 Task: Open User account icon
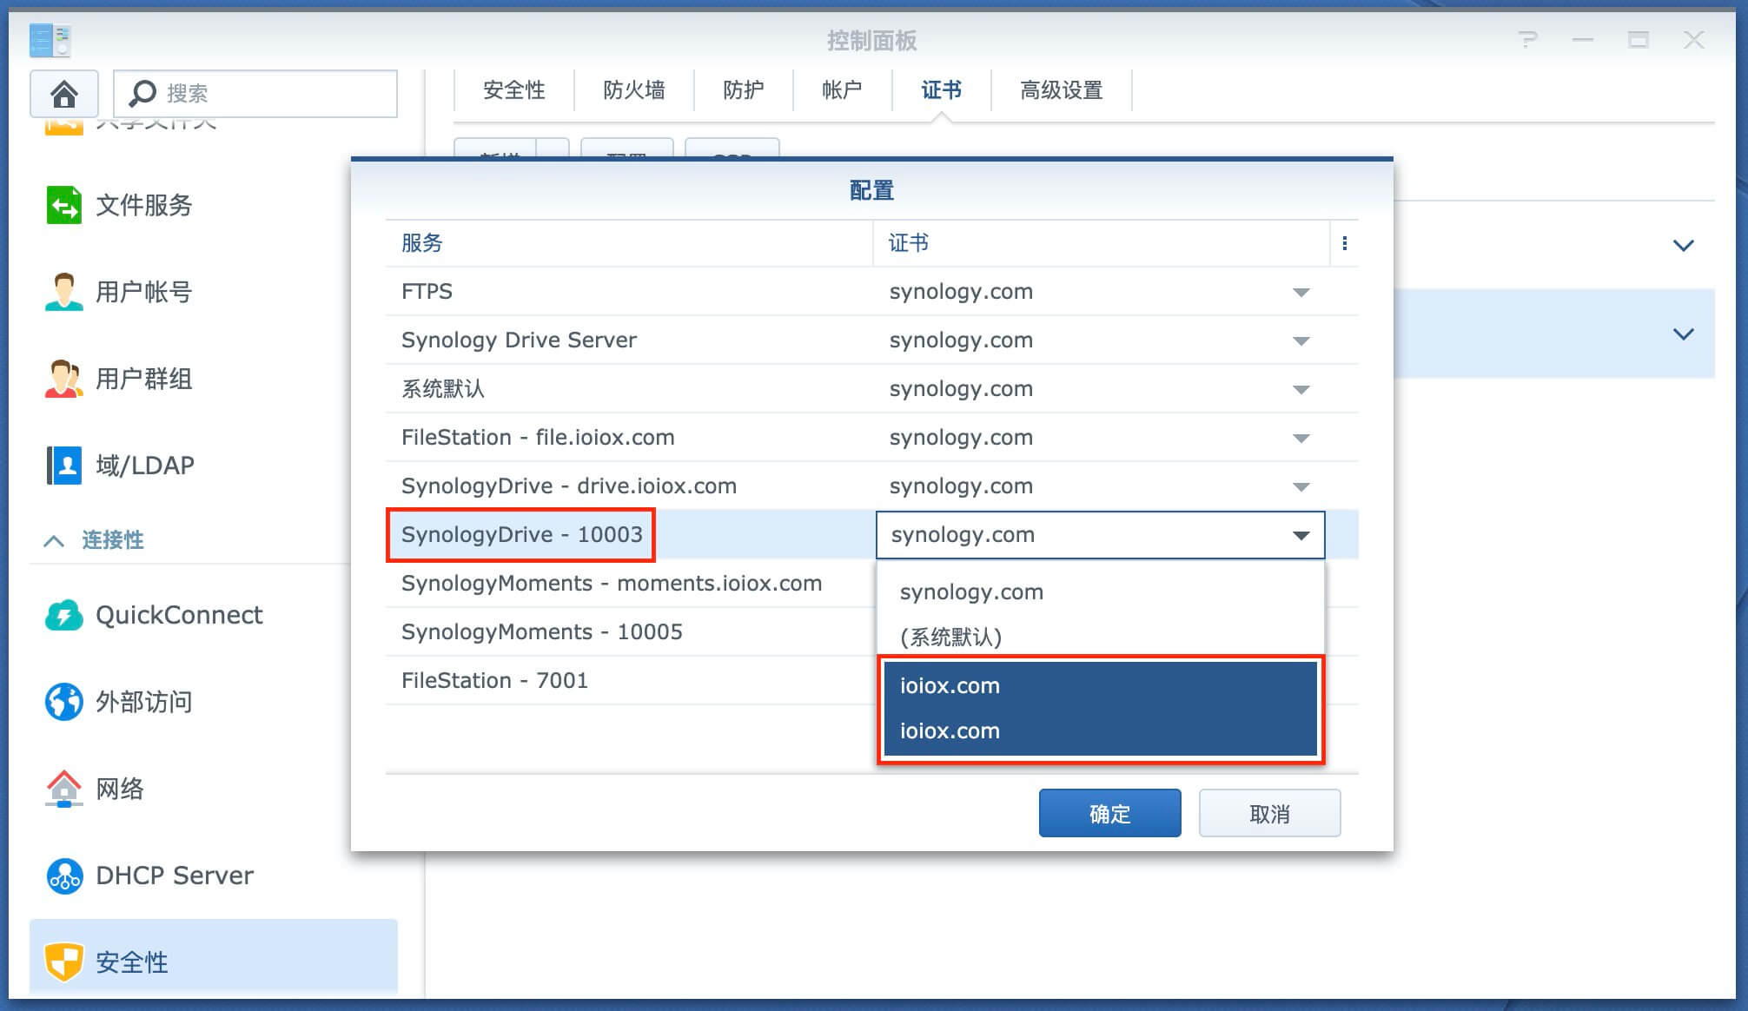[64, 292]
